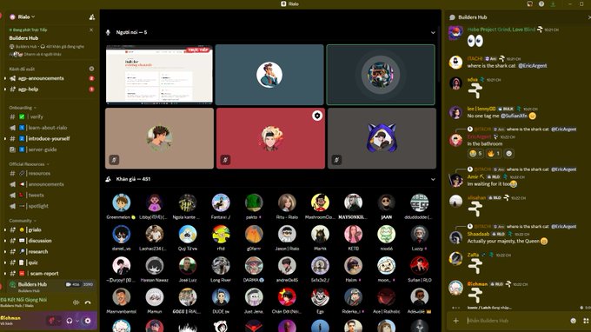The image size is (591, 332).
Task: Open the tweets channel
Action: pyautogui.click(x=36, y=196)
